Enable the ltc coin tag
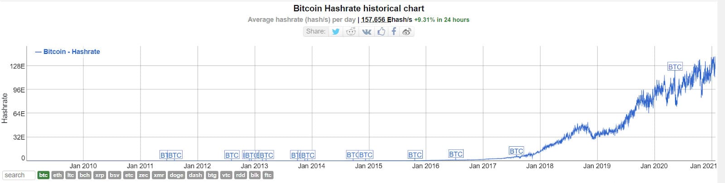725x183 pixels. coord(71,175)
